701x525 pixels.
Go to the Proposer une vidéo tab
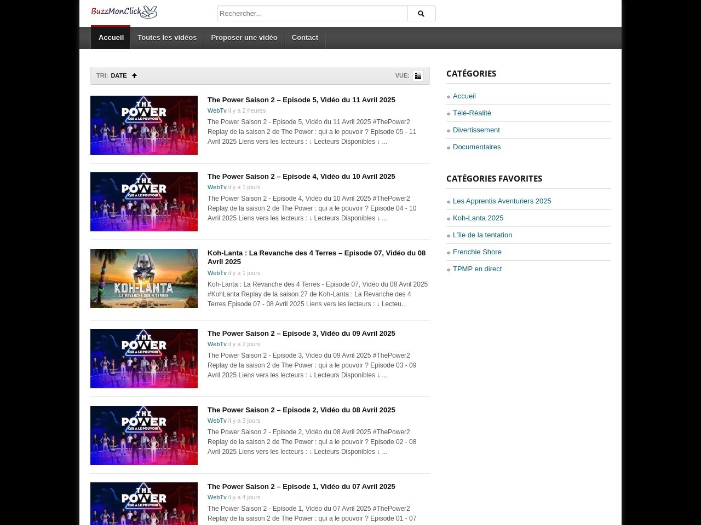pos(244,38)
